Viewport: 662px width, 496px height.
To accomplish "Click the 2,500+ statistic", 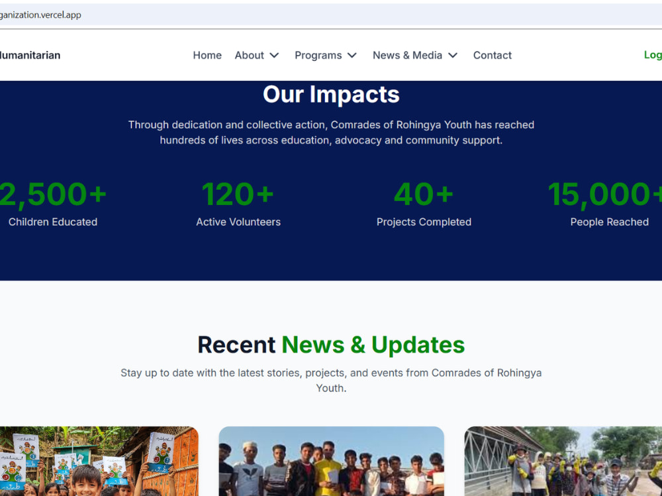I will (53, 194).
